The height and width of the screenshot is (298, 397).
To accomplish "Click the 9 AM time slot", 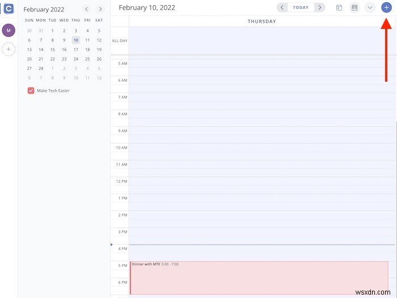I will [x=262, y=135].
